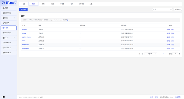Open the home overview icon in sidebar

pyautogui.click(x=4, y=8)
